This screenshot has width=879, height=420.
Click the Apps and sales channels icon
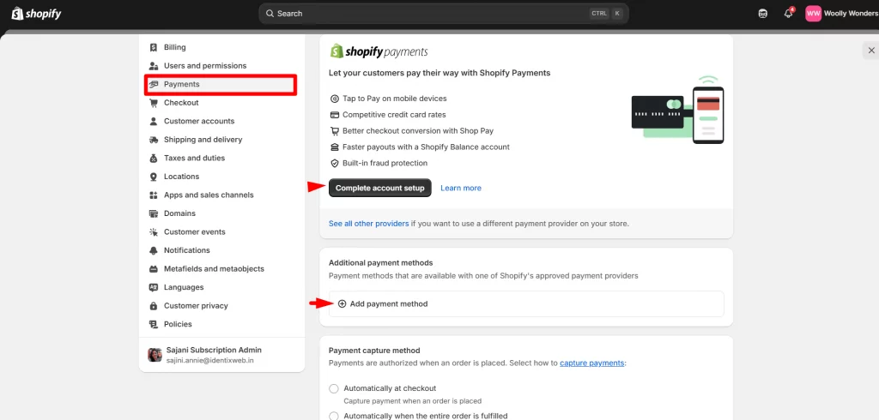[x=153, y=195]
